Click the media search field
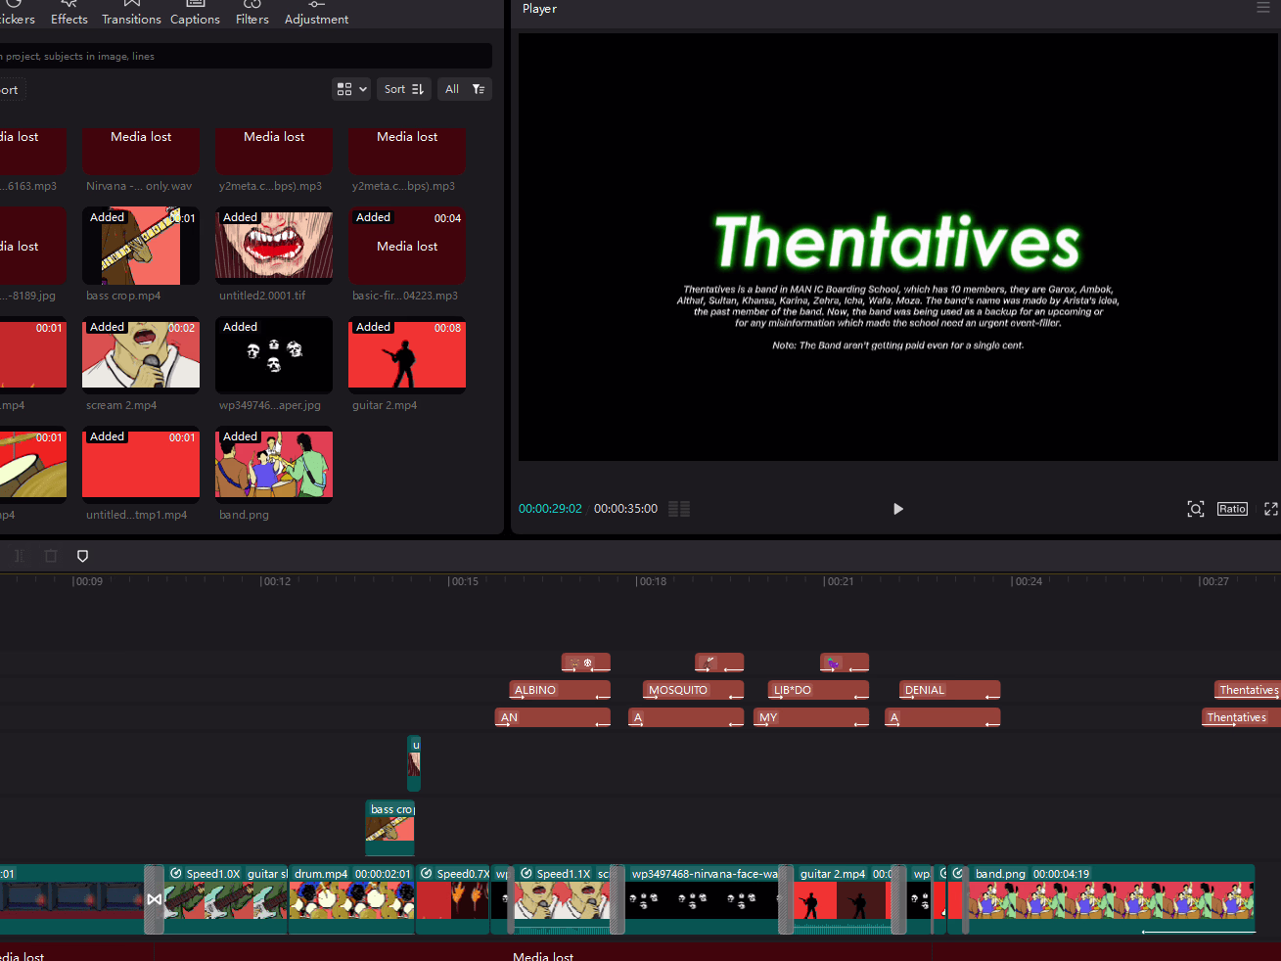The width and height of the screenshot is (1281, 961). [245, 56]
